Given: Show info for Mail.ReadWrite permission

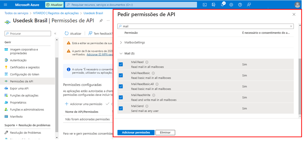Looking at the screenshot, I should (154, 95).
